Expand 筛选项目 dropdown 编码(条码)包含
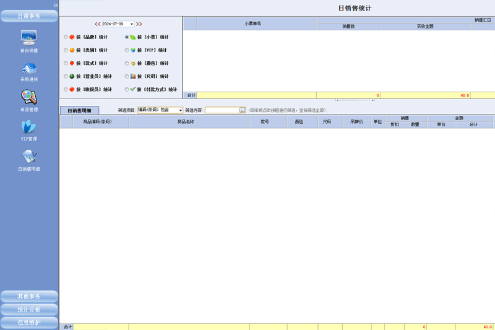This screenshot has width=495, height=330. [x=180, y=110]
